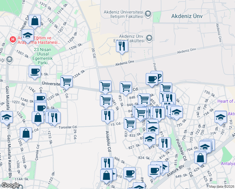Click the cafe cup marker below 23 Nisan park
Image resolution: width=235 pixels, height=189 pixels.
(35, 72)
